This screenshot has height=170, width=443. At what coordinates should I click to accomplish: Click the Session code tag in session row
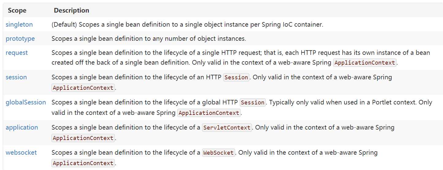[236, 77]
